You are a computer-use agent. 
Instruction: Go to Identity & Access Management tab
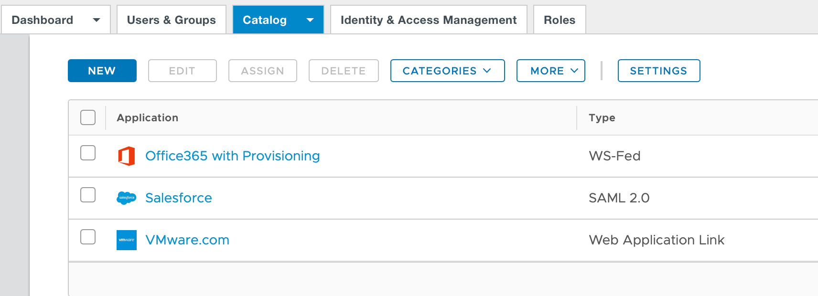point(428,20)
